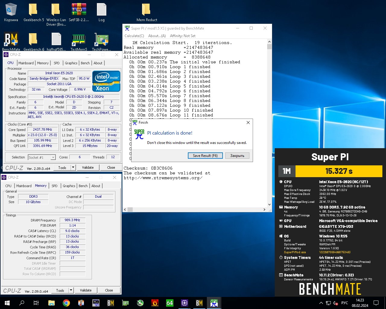The image size is (386, 309).
Task: Open Bench tab in CPU-Z processor window
Action: point(85,63)
